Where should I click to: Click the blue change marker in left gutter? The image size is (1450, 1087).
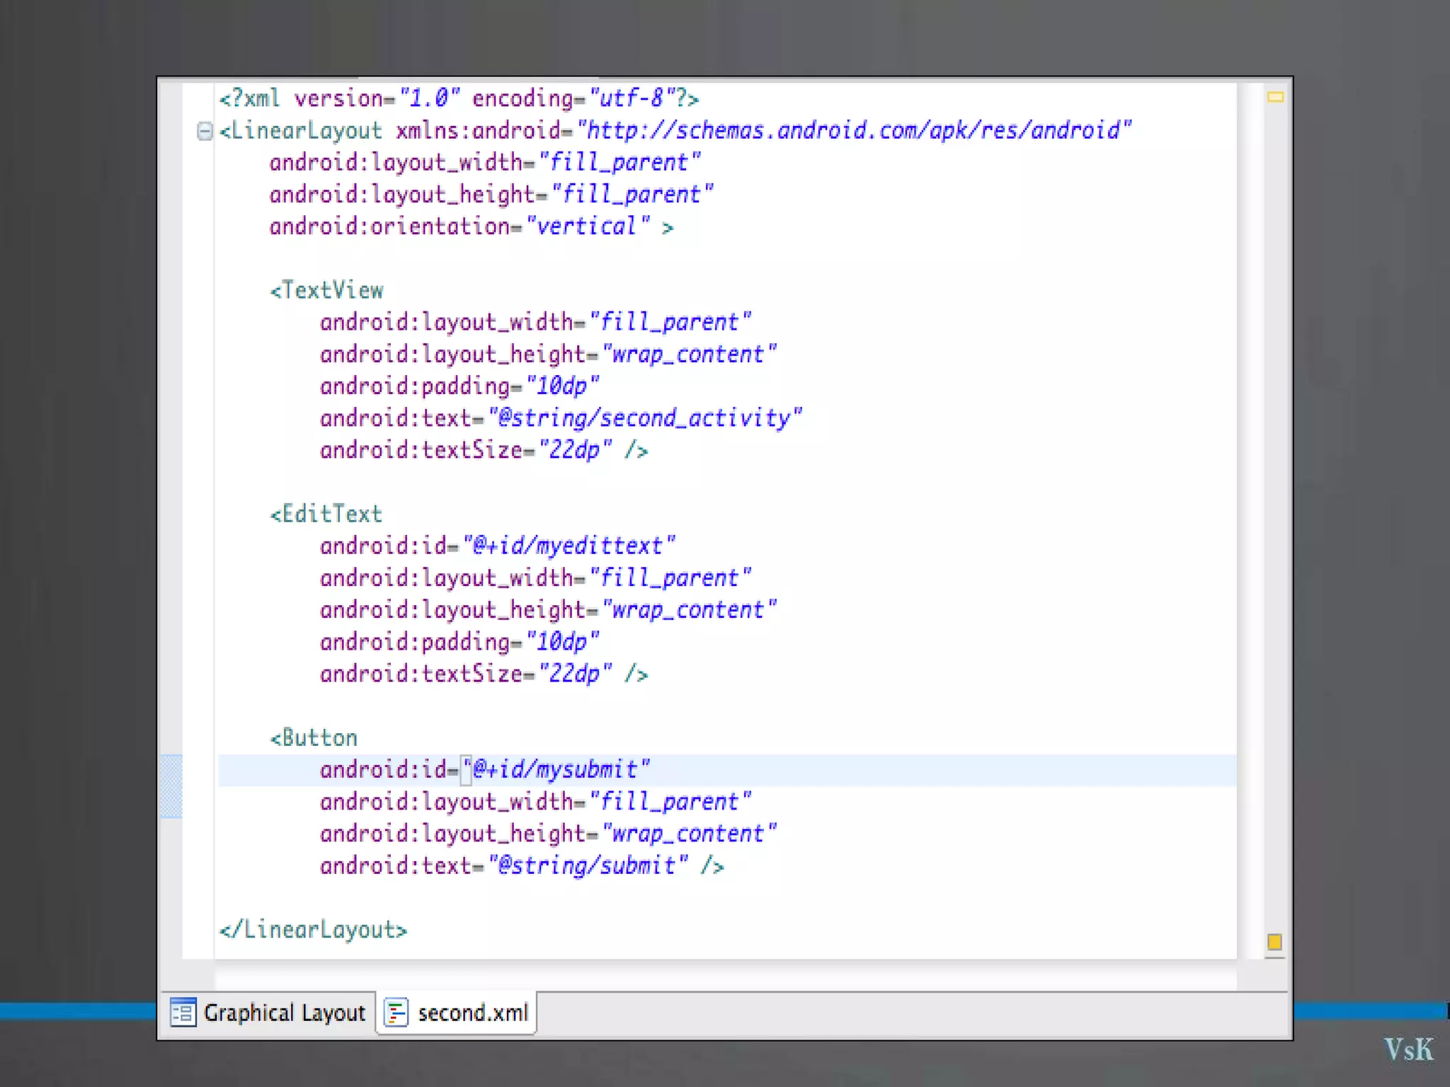[172, 786]
